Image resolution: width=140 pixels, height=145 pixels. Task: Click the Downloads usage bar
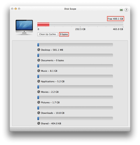[75, 108]
